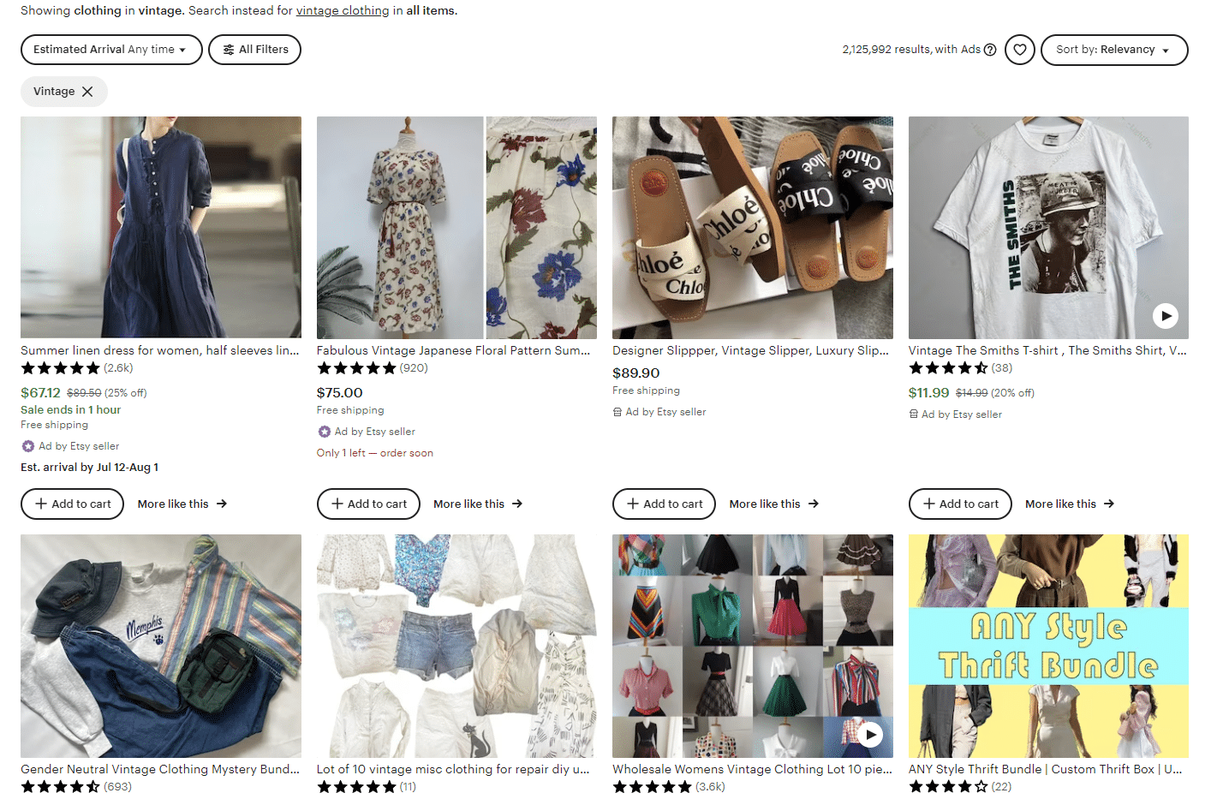1217x799 pixels.
Task: Click the star rating (22) on Thrift Bundle
Action: [960, 786]
